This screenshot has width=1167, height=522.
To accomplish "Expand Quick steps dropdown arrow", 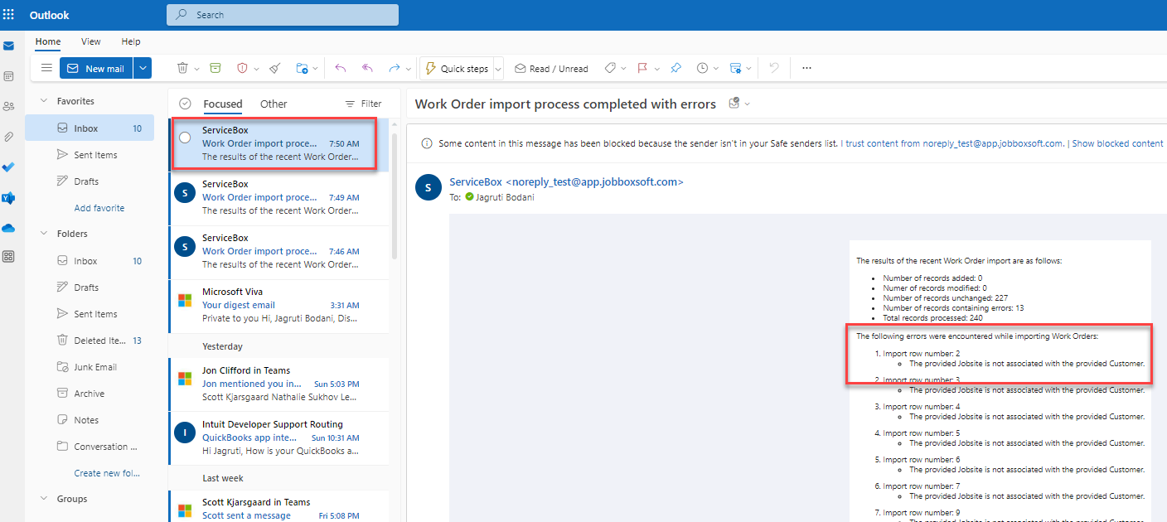I will pyautogui.click(x=498, y=69).
